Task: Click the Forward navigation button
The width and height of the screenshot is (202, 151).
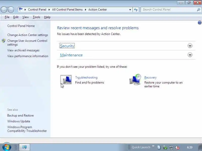Action: click(x=11, y=10)
